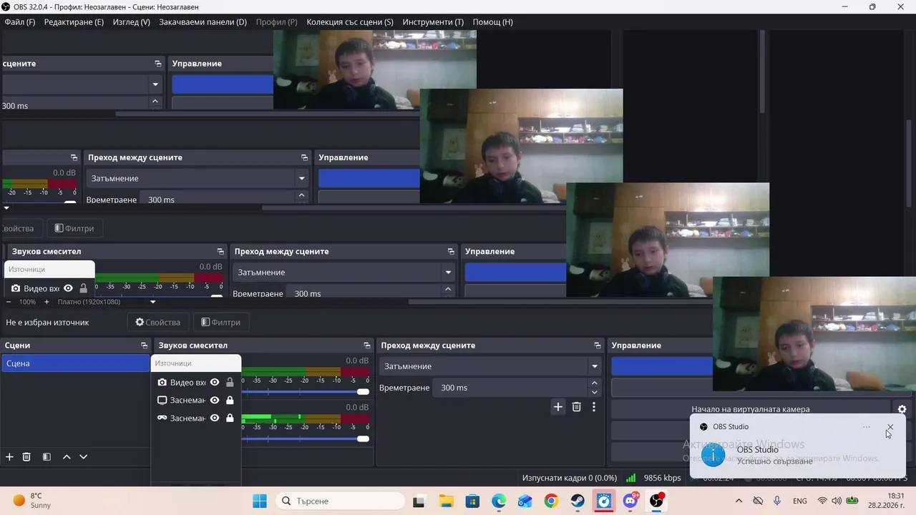Remove the selected scene with the trash icon under Сцена
Image resolution: width=916 pixels, height=515 pixels.
26,457
